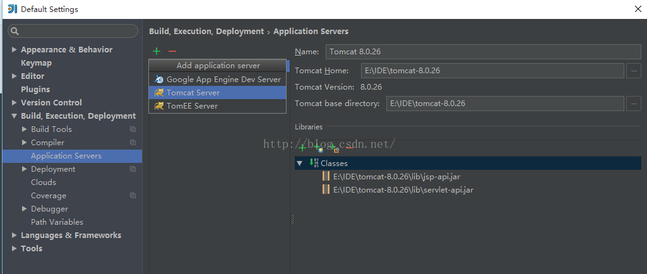Expand the Debugger node
The image size is (647, 274).
25,209
